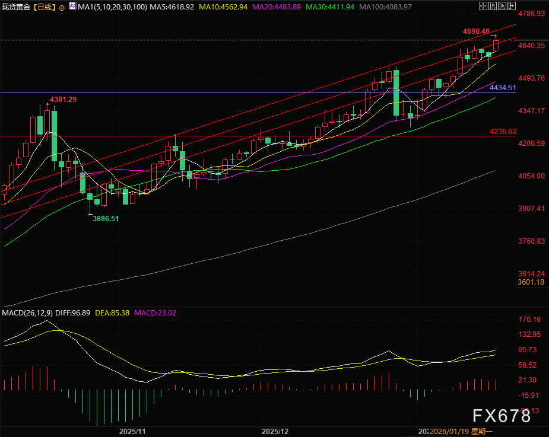This screenshot has width=549, height=437.
Task: Click the 2025/12 date marker on time axis
Action: [275, 430]
